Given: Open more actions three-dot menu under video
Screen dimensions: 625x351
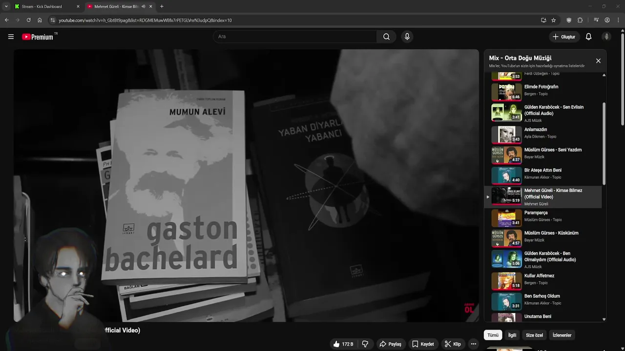Looking at the screenshot, I should (473, 344).
